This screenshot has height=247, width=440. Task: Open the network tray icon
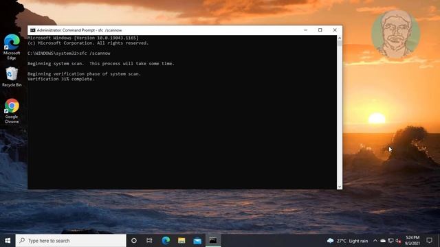tap(390, 241)
